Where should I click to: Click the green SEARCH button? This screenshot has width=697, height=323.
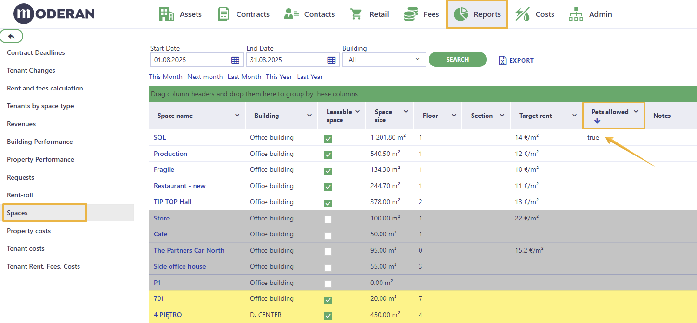(458, 60)
